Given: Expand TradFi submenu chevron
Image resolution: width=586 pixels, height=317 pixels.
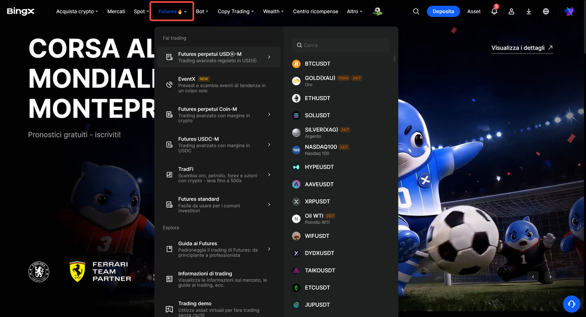Looking at the screenshot, I should (x=269, y=175).
